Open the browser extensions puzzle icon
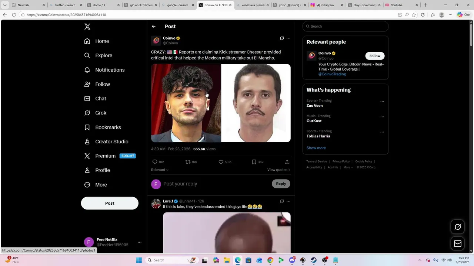Screen dimensions: 474x266 click(423, 15)
